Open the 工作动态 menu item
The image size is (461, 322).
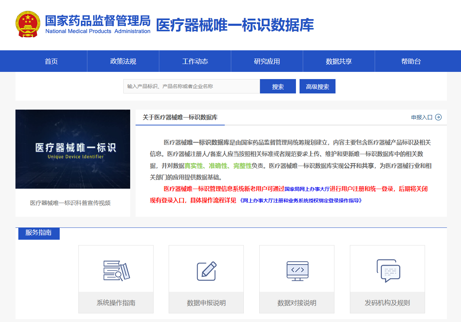(x=195, y=61)
